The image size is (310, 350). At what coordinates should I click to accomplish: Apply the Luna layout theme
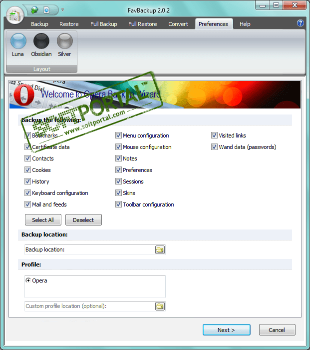pos(18,45)
